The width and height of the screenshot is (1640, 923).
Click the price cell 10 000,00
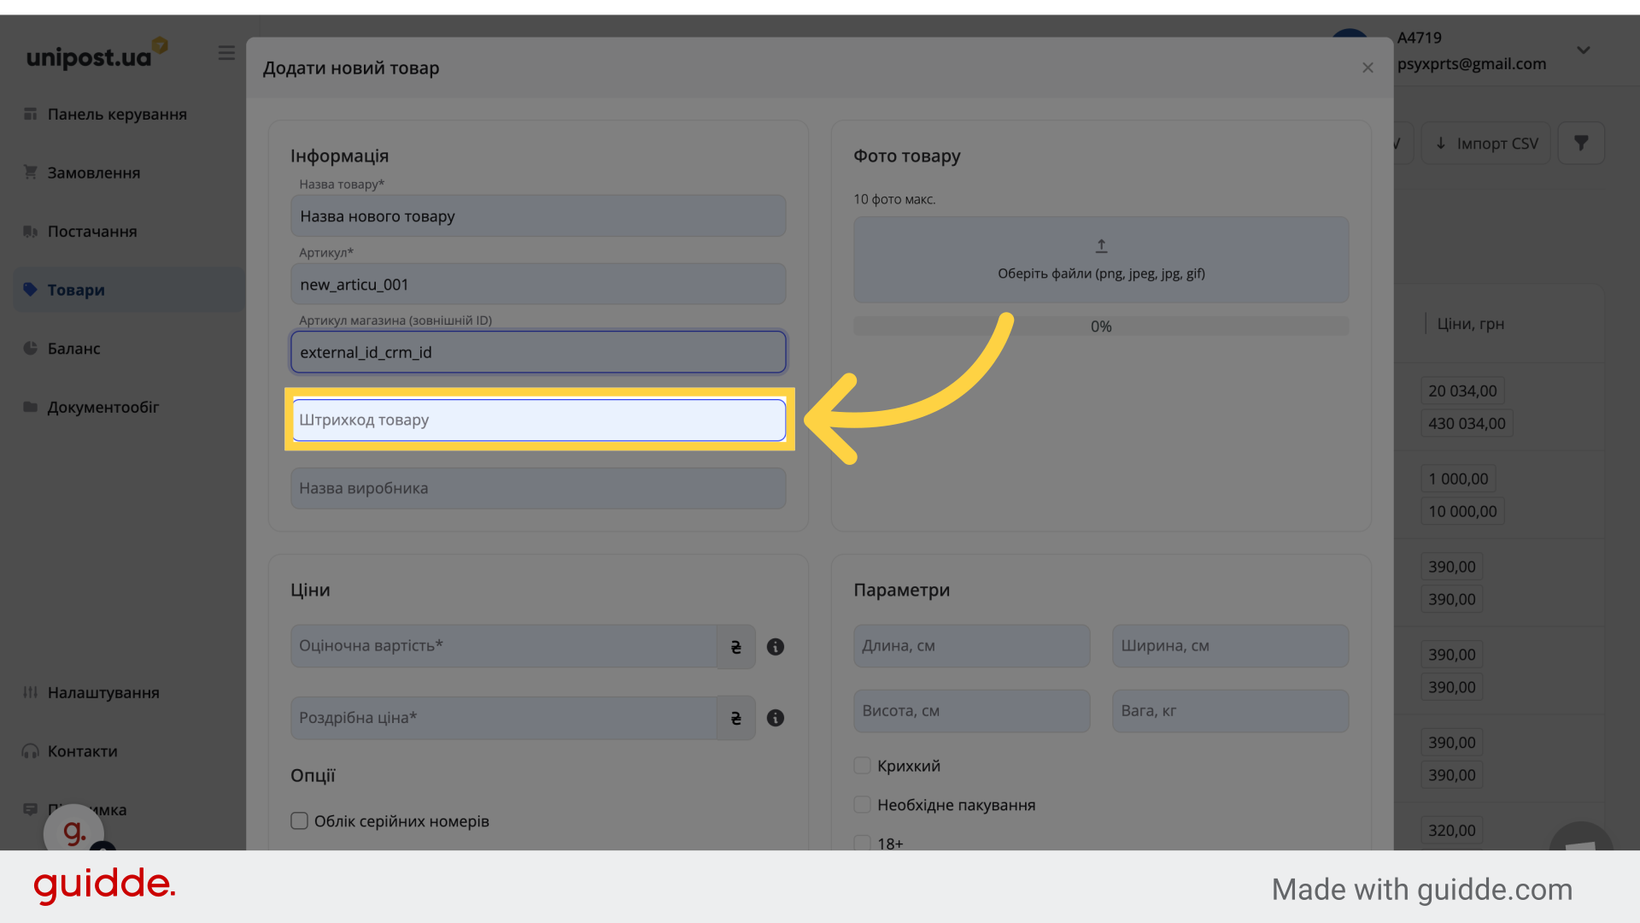tap(1462, 511)
